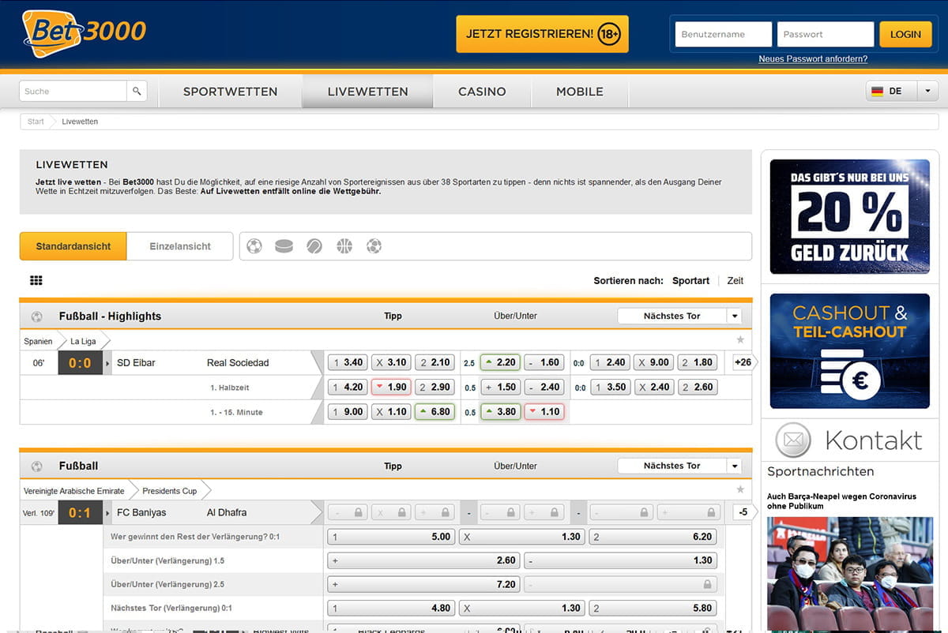Click the Kontakt envelope icon
The height and width of the screenshot is (633, 948).
(793, 440)
